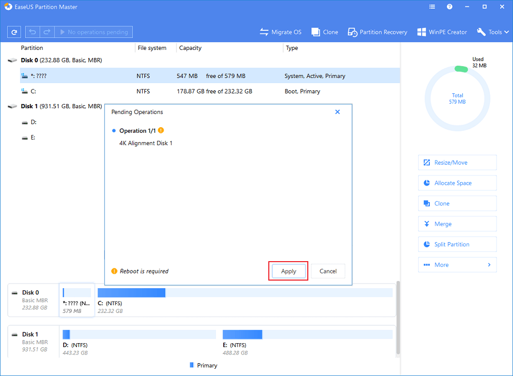Viewport: 513px width, 376px height.
Task: Sort by the Capacity column header
Action: click(190, 48)
